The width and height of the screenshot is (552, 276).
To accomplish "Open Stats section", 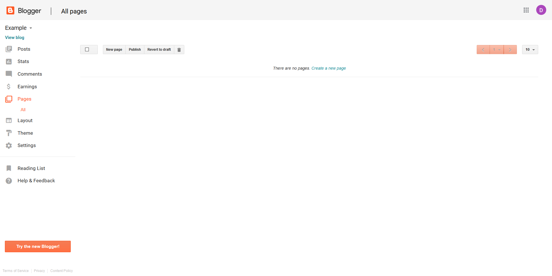I will point(23,62).
